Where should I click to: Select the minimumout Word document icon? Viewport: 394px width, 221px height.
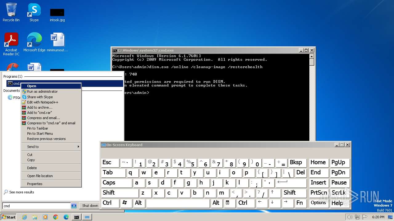pyautogui.click(x=57, y=42)
